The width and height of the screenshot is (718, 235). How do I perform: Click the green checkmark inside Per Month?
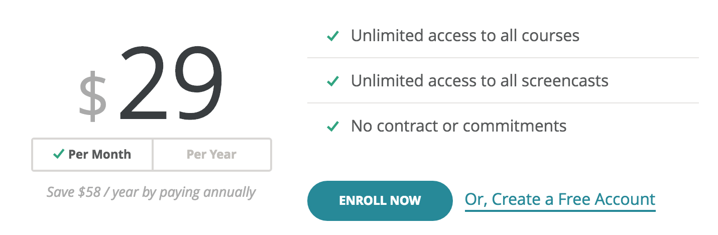pyautogui.click(x=58, y=154)
